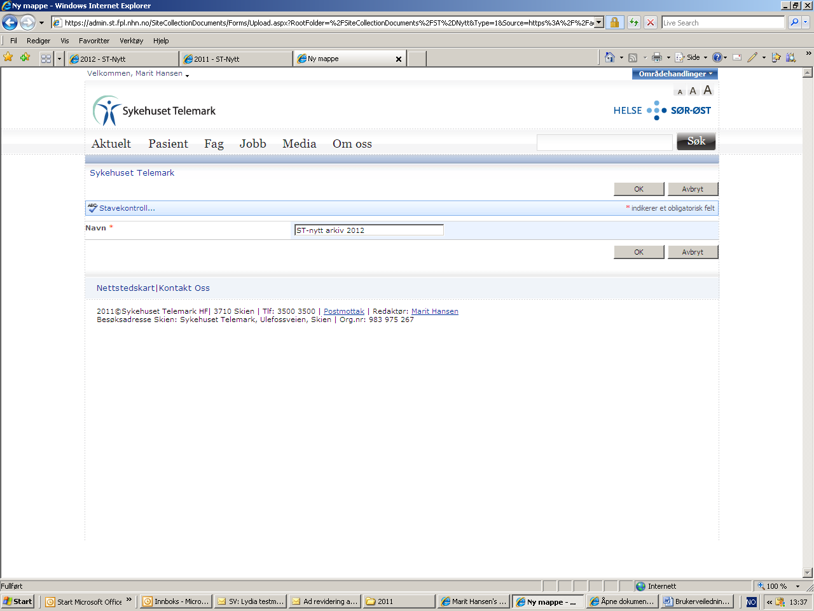Run Stavekontroll spell check
Screen dimensions: 814x611
point(121,208)
